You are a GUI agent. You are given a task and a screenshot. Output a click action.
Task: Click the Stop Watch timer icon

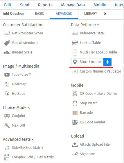[75, 103]
